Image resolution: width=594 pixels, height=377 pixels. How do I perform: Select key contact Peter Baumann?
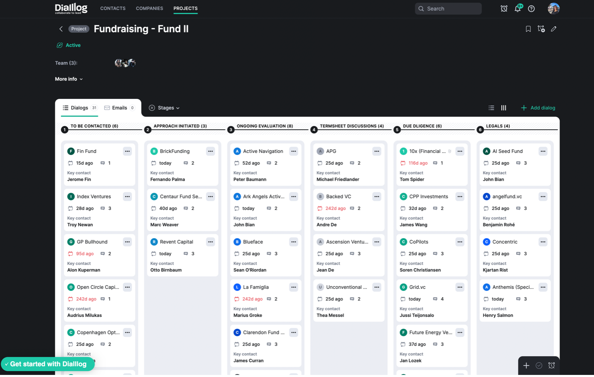250,180
